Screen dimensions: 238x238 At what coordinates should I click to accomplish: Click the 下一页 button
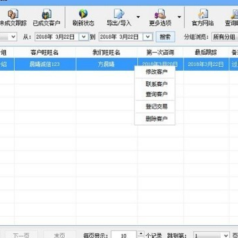[x=21, y=235]
